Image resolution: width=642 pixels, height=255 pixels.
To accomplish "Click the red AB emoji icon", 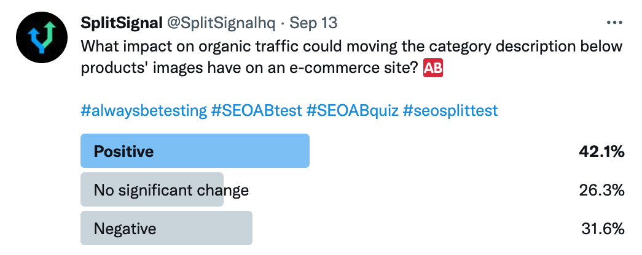I will click(433, 69).
